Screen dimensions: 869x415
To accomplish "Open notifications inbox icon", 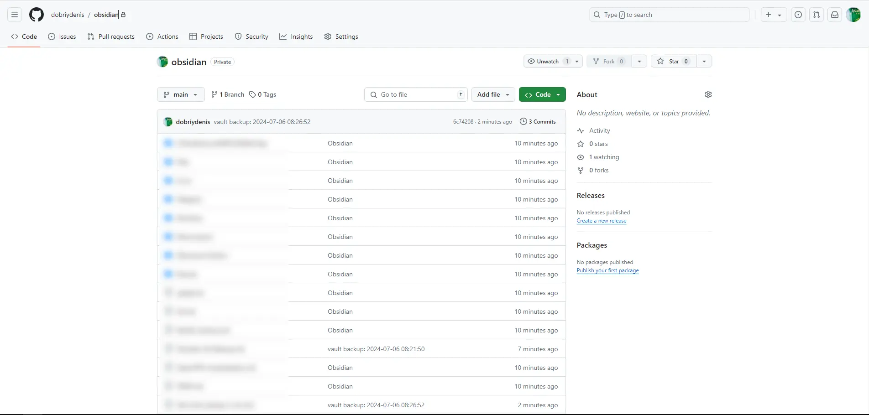I will click(x=834, y=15).
